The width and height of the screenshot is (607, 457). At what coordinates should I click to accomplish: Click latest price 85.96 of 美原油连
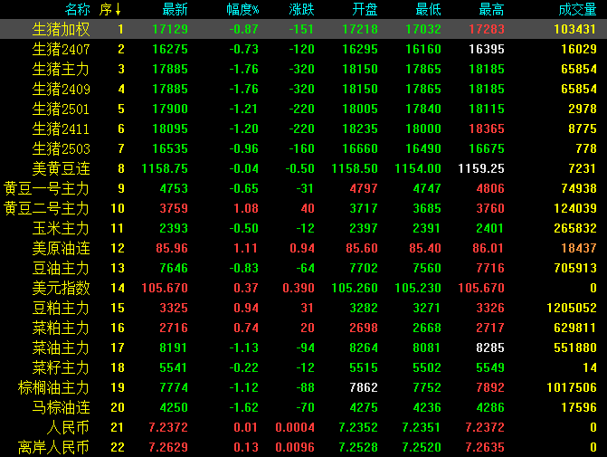click(x=172, y=248)
